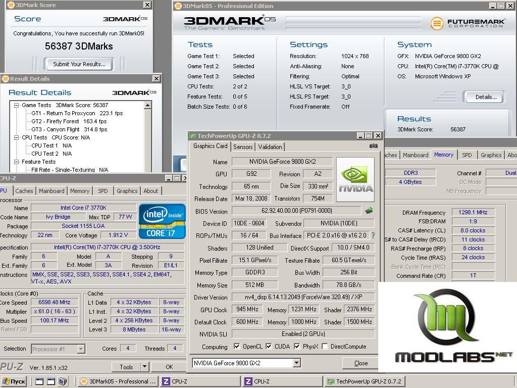This screenshot has width=517, height=388.
Task: Select GT1 - Return To Proxycon result row
Action: coord(77,113)
